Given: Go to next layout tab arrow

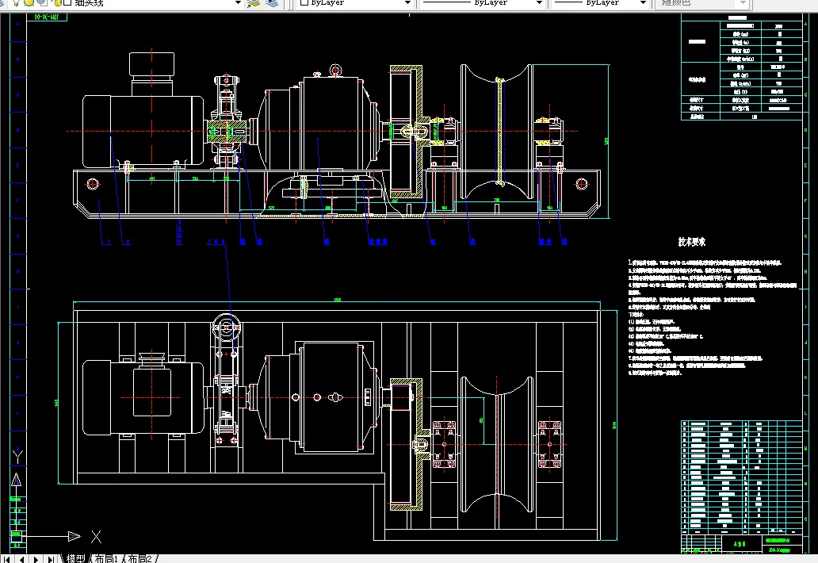Looking at the screenshot, I should [x=36, y=559].
